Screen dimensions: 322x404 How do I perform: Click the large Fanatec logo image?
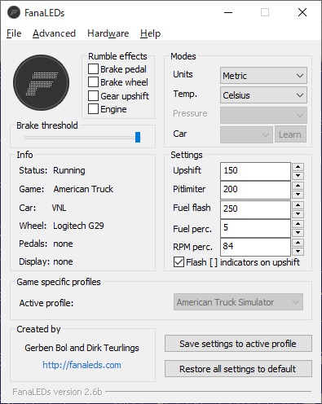[41, 82]
